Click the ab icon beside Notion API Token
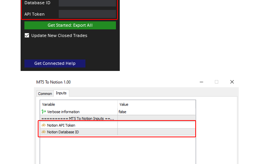 click(x=43, y=125)
